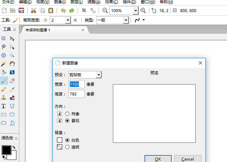
Task: Open the 效果(C) menu
Action: coord(111,2)
